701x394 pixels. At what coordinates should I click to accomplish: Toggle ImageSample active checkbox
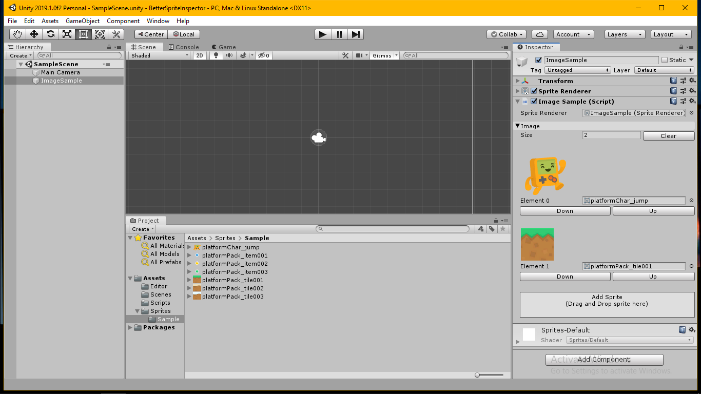tap(538, 60)
